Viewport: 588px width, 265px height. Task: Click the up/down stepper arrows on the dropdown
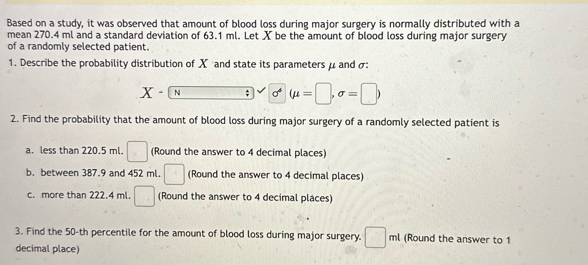pos(247,93)
